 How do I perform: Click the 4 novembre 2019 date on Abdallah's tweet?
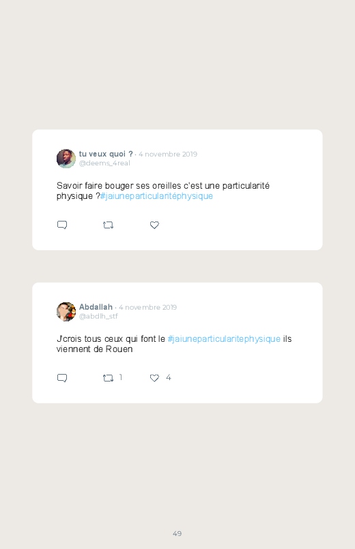(x=147, y=307)
